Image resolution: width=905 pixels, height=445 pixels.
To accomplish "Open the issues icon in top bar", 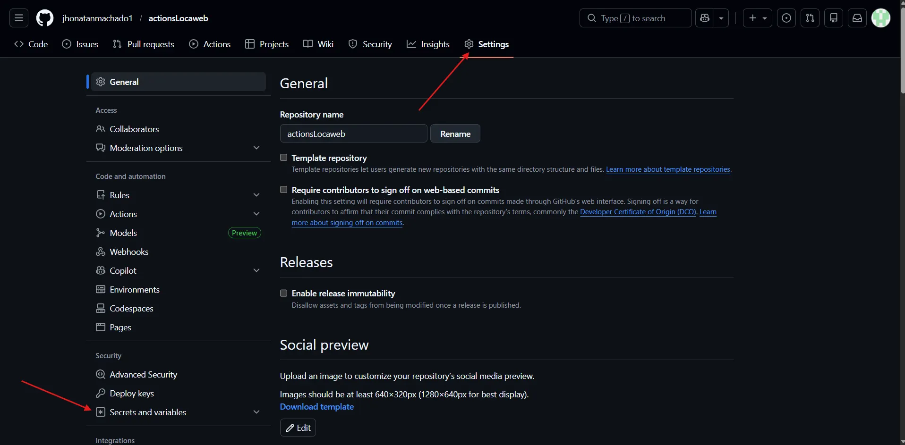I will click(786, 18).
